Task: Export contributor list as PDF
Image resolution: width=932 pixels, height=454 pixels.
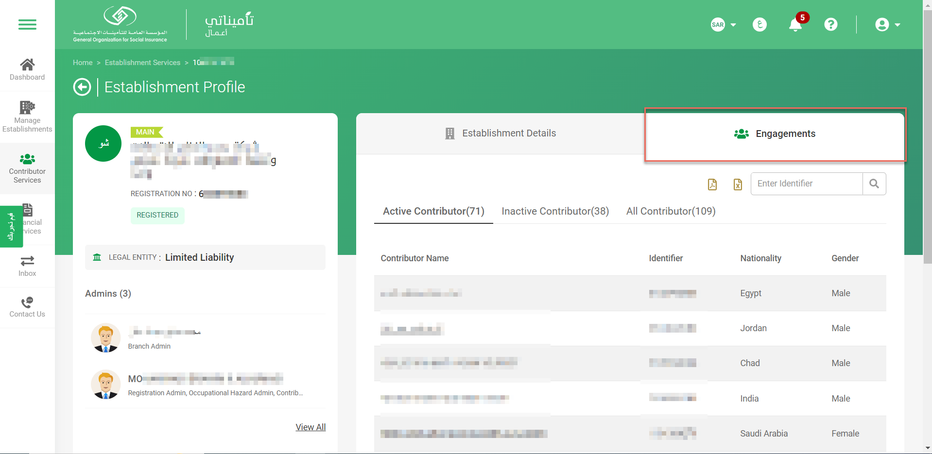Action: tap(712, 185)
